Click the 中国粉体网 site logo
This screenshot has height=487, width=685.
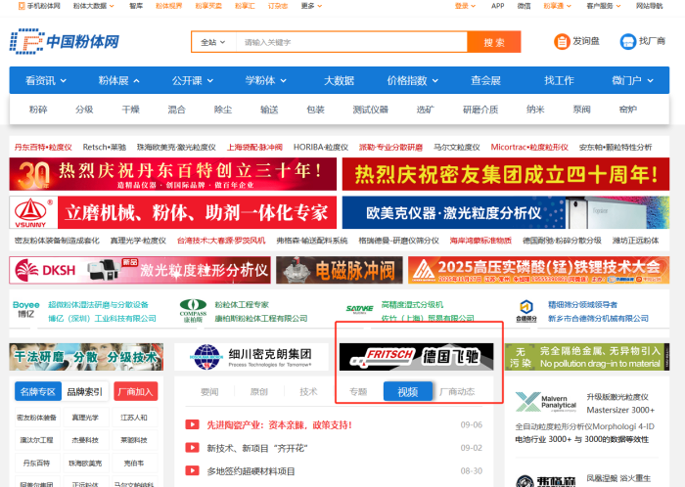click(x=65, y=42)
